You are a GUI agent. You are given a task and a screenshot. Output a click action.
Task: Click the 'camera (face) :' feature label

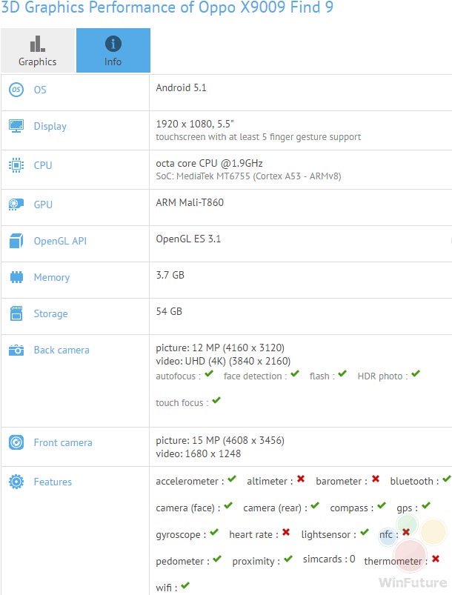[x=188, y=508]
